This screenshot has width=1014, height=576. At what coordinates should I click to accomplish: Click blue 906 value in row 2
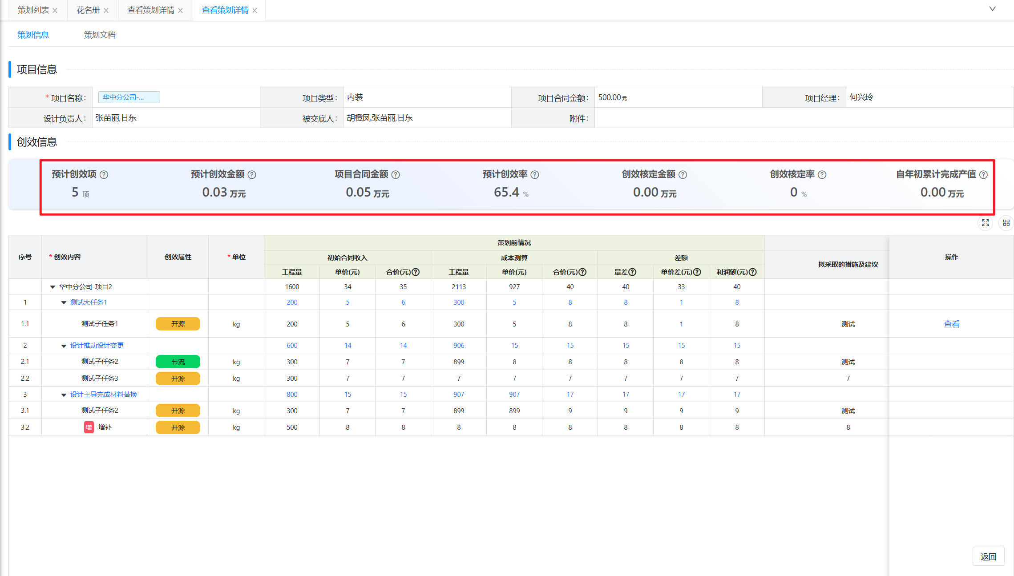click(x=459, y=345)
